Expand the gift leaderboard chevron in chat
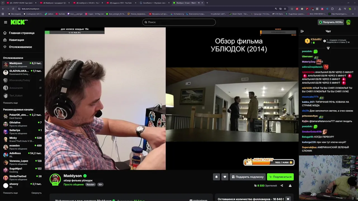Screen dimensions: 358x201 [x=328, y=48]
